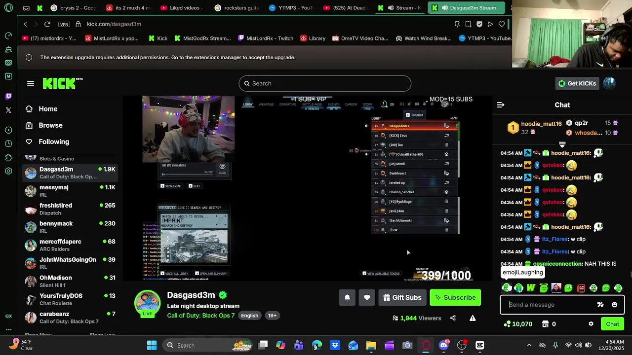This screenshot has height=355, width=632.
Task: Click the browser address bar URL
Action: click(114, 24)
